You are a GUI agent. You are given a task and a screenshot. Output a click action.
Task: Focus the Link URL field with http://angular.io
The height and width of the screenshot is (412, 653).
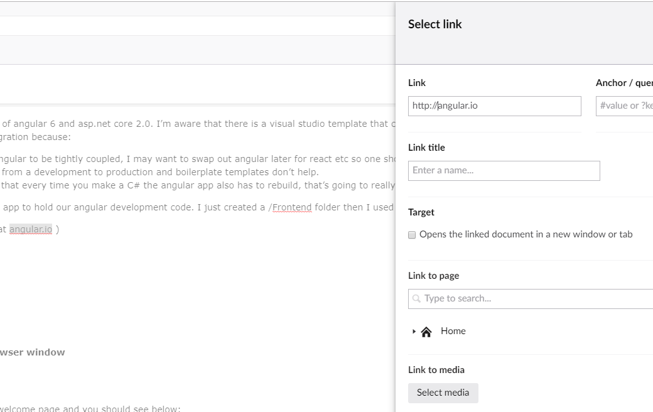(x=494, y=106)
